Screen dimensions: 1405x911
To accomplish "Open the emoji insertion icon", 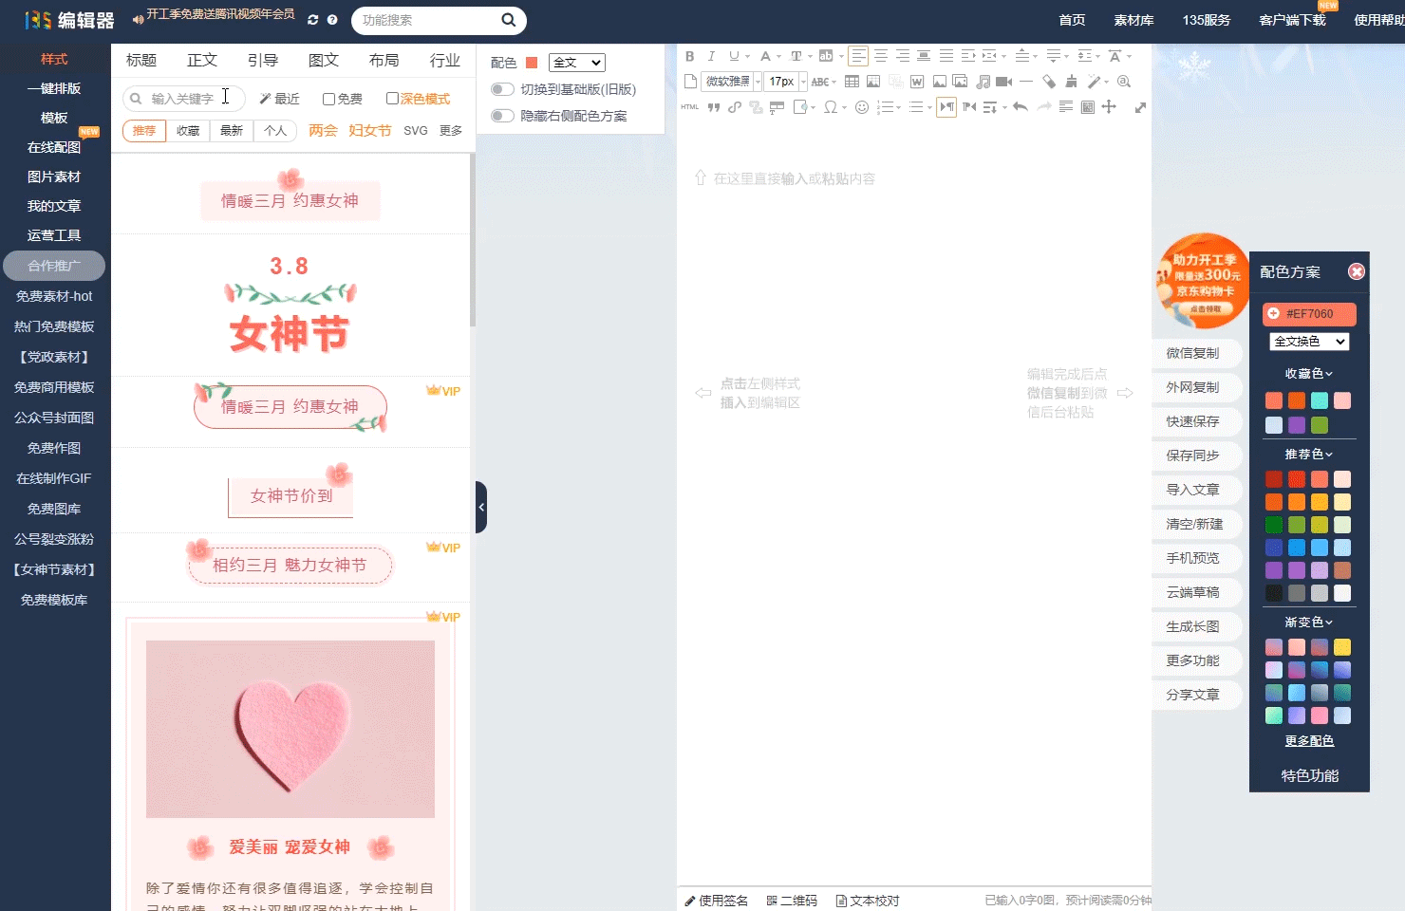I will pos(861,107).
